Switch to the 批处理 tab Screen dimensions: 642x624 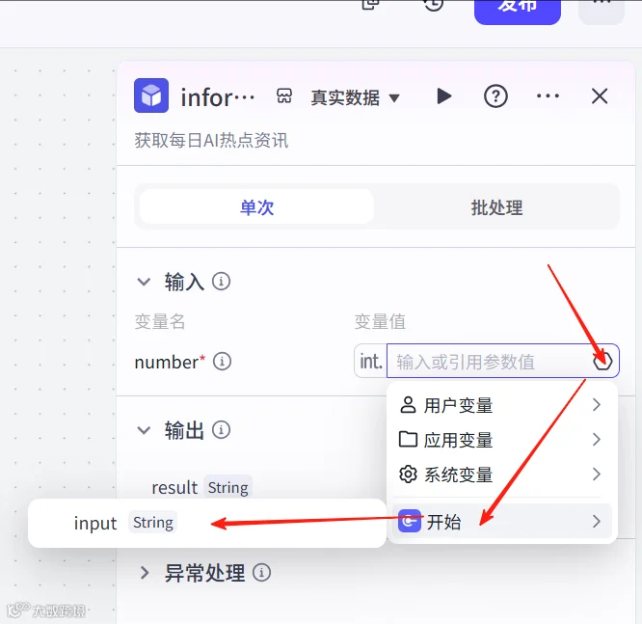coord(496,207)
